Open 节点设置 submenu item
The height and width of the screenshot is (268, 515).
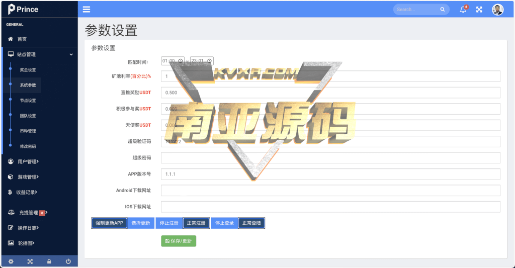(x=28, y=101)
